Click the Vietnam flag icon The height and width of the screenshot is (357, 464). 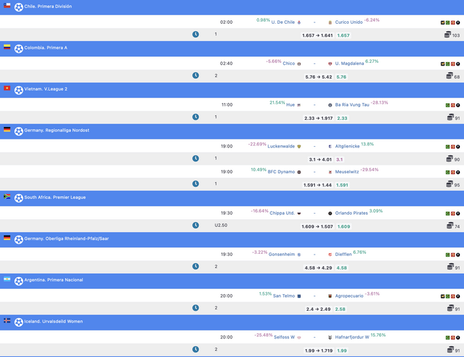(x=7, y=88)
